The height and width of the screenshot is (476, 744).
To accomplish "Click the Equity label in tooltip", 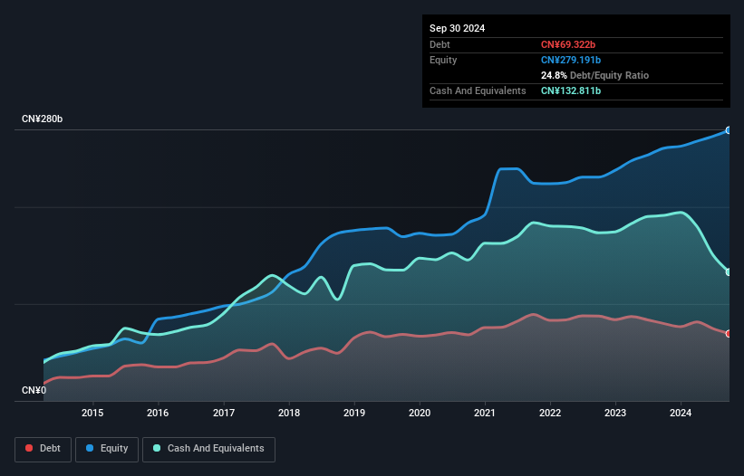I will (x=443, y=60).
